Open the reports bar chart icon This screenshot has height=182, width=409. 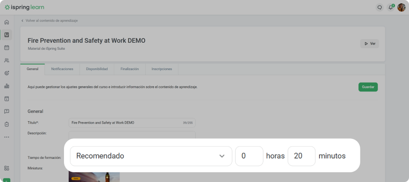[7, 86]
